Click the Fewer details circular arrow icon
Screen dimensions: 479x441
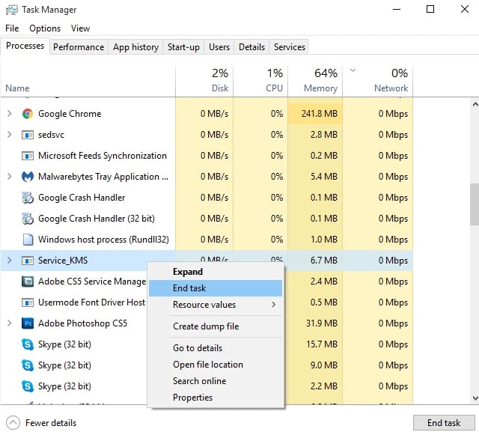[x=13, y=423]
